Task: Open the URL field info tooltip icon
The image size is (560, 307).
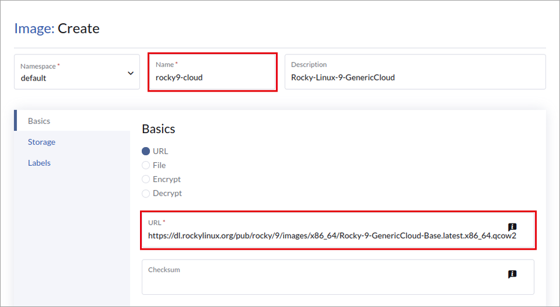Action: coord(512,227)
